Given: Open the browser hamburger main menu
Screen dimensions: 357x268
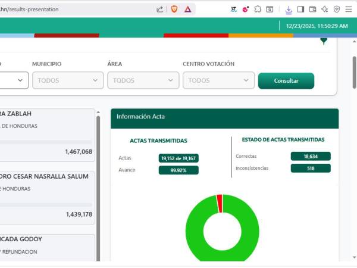Looking at the screenshot, I should 349,10.
